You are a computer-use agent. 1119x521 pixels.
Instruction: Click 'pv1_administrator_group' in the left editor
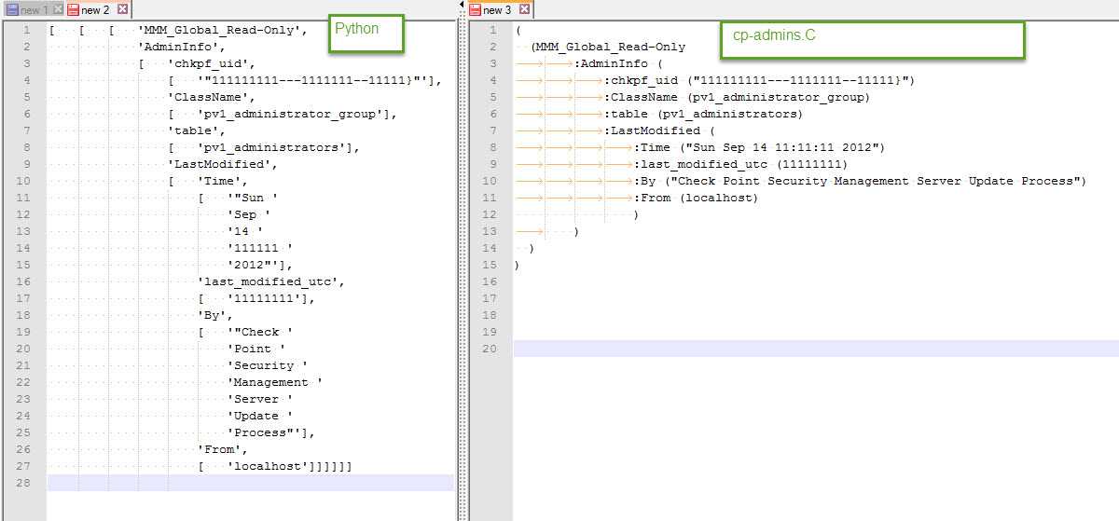point(295,114)
